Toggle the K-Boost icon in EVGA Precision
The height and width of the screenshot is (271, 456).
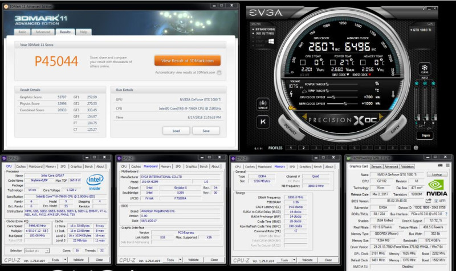(263, 122)
